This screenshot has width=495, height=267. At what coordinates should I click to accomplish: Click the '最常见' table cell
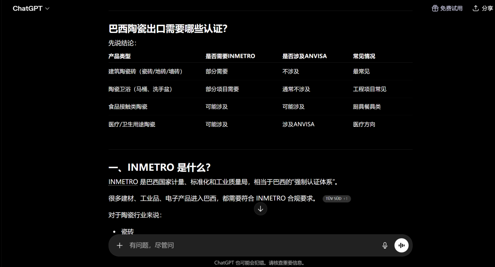point(361,71)
